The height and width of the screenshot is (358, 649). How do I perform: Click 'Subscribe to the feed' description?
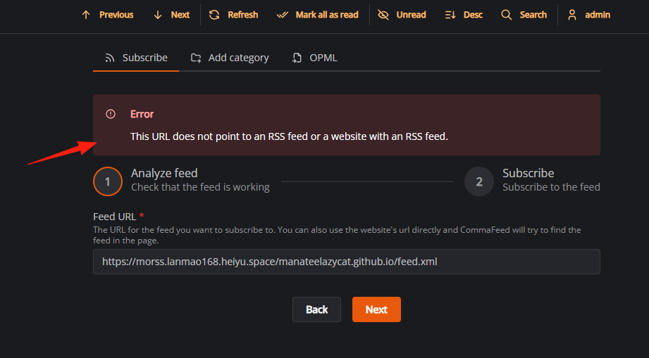click(551, 187)
